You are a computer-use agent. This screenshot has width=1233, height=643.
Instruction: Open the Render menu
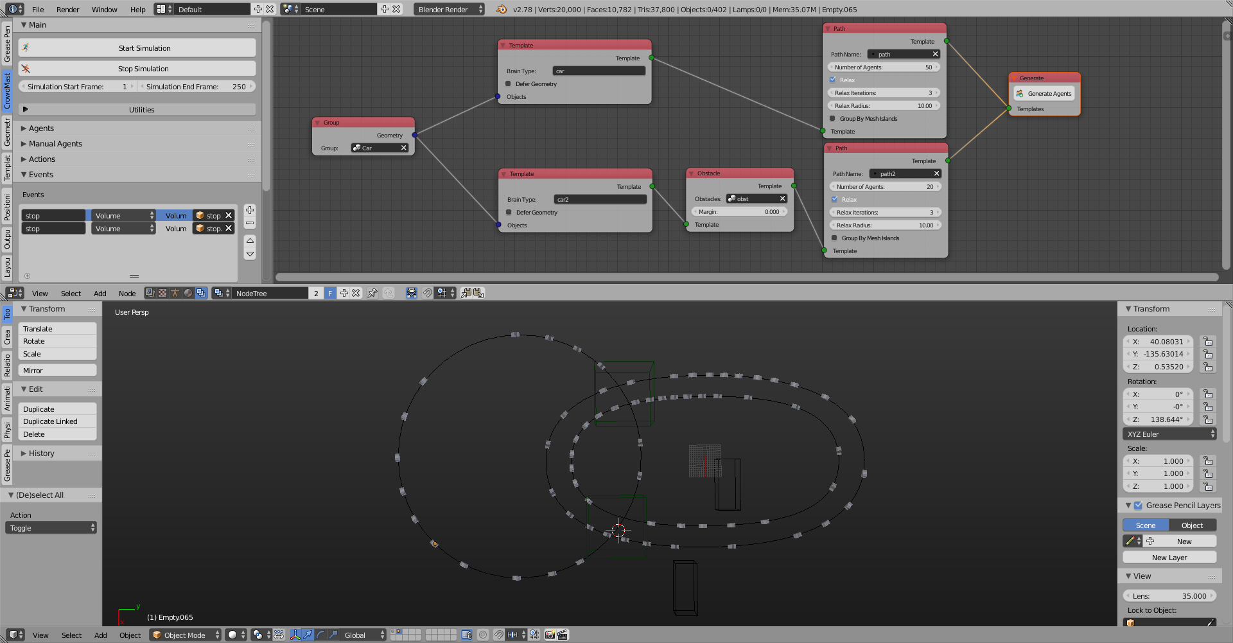(67, 10)
